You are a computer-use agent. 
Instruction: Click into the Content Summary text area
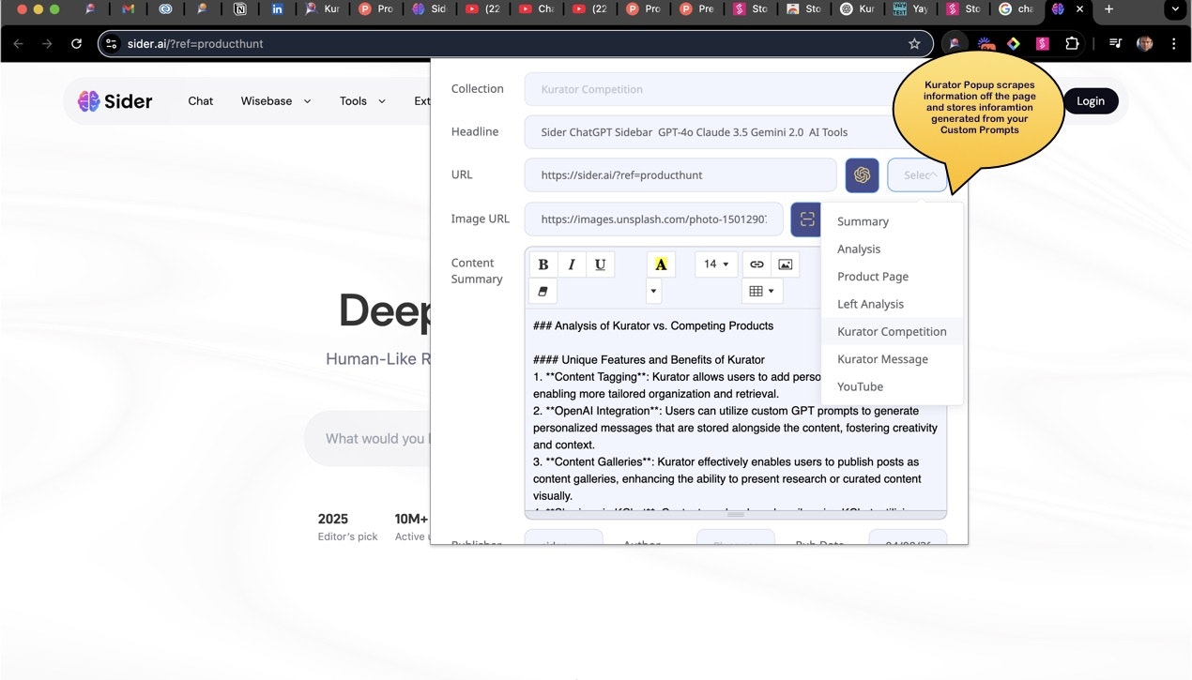click(x=736, y=410)
